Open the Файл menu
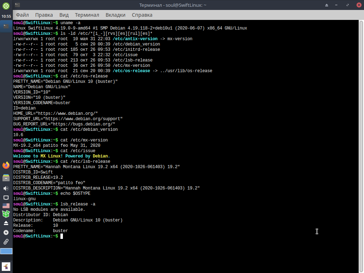The width and height of the screenshot is (364, 273). coord(22,15)
